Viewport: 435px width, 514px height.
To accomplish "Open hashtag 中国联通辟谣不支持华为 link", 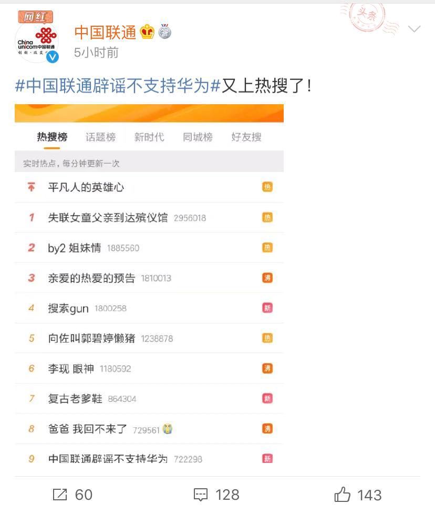I will click(x=118, y=86).
